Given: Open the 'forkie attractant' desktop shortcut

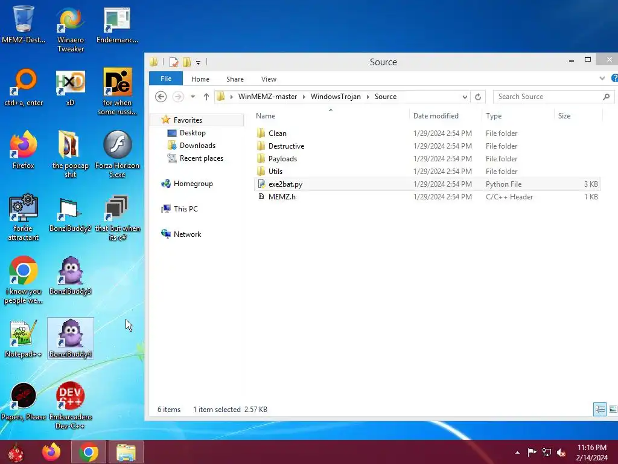Looking at the screenshot, I should click(x=24, y=217).
